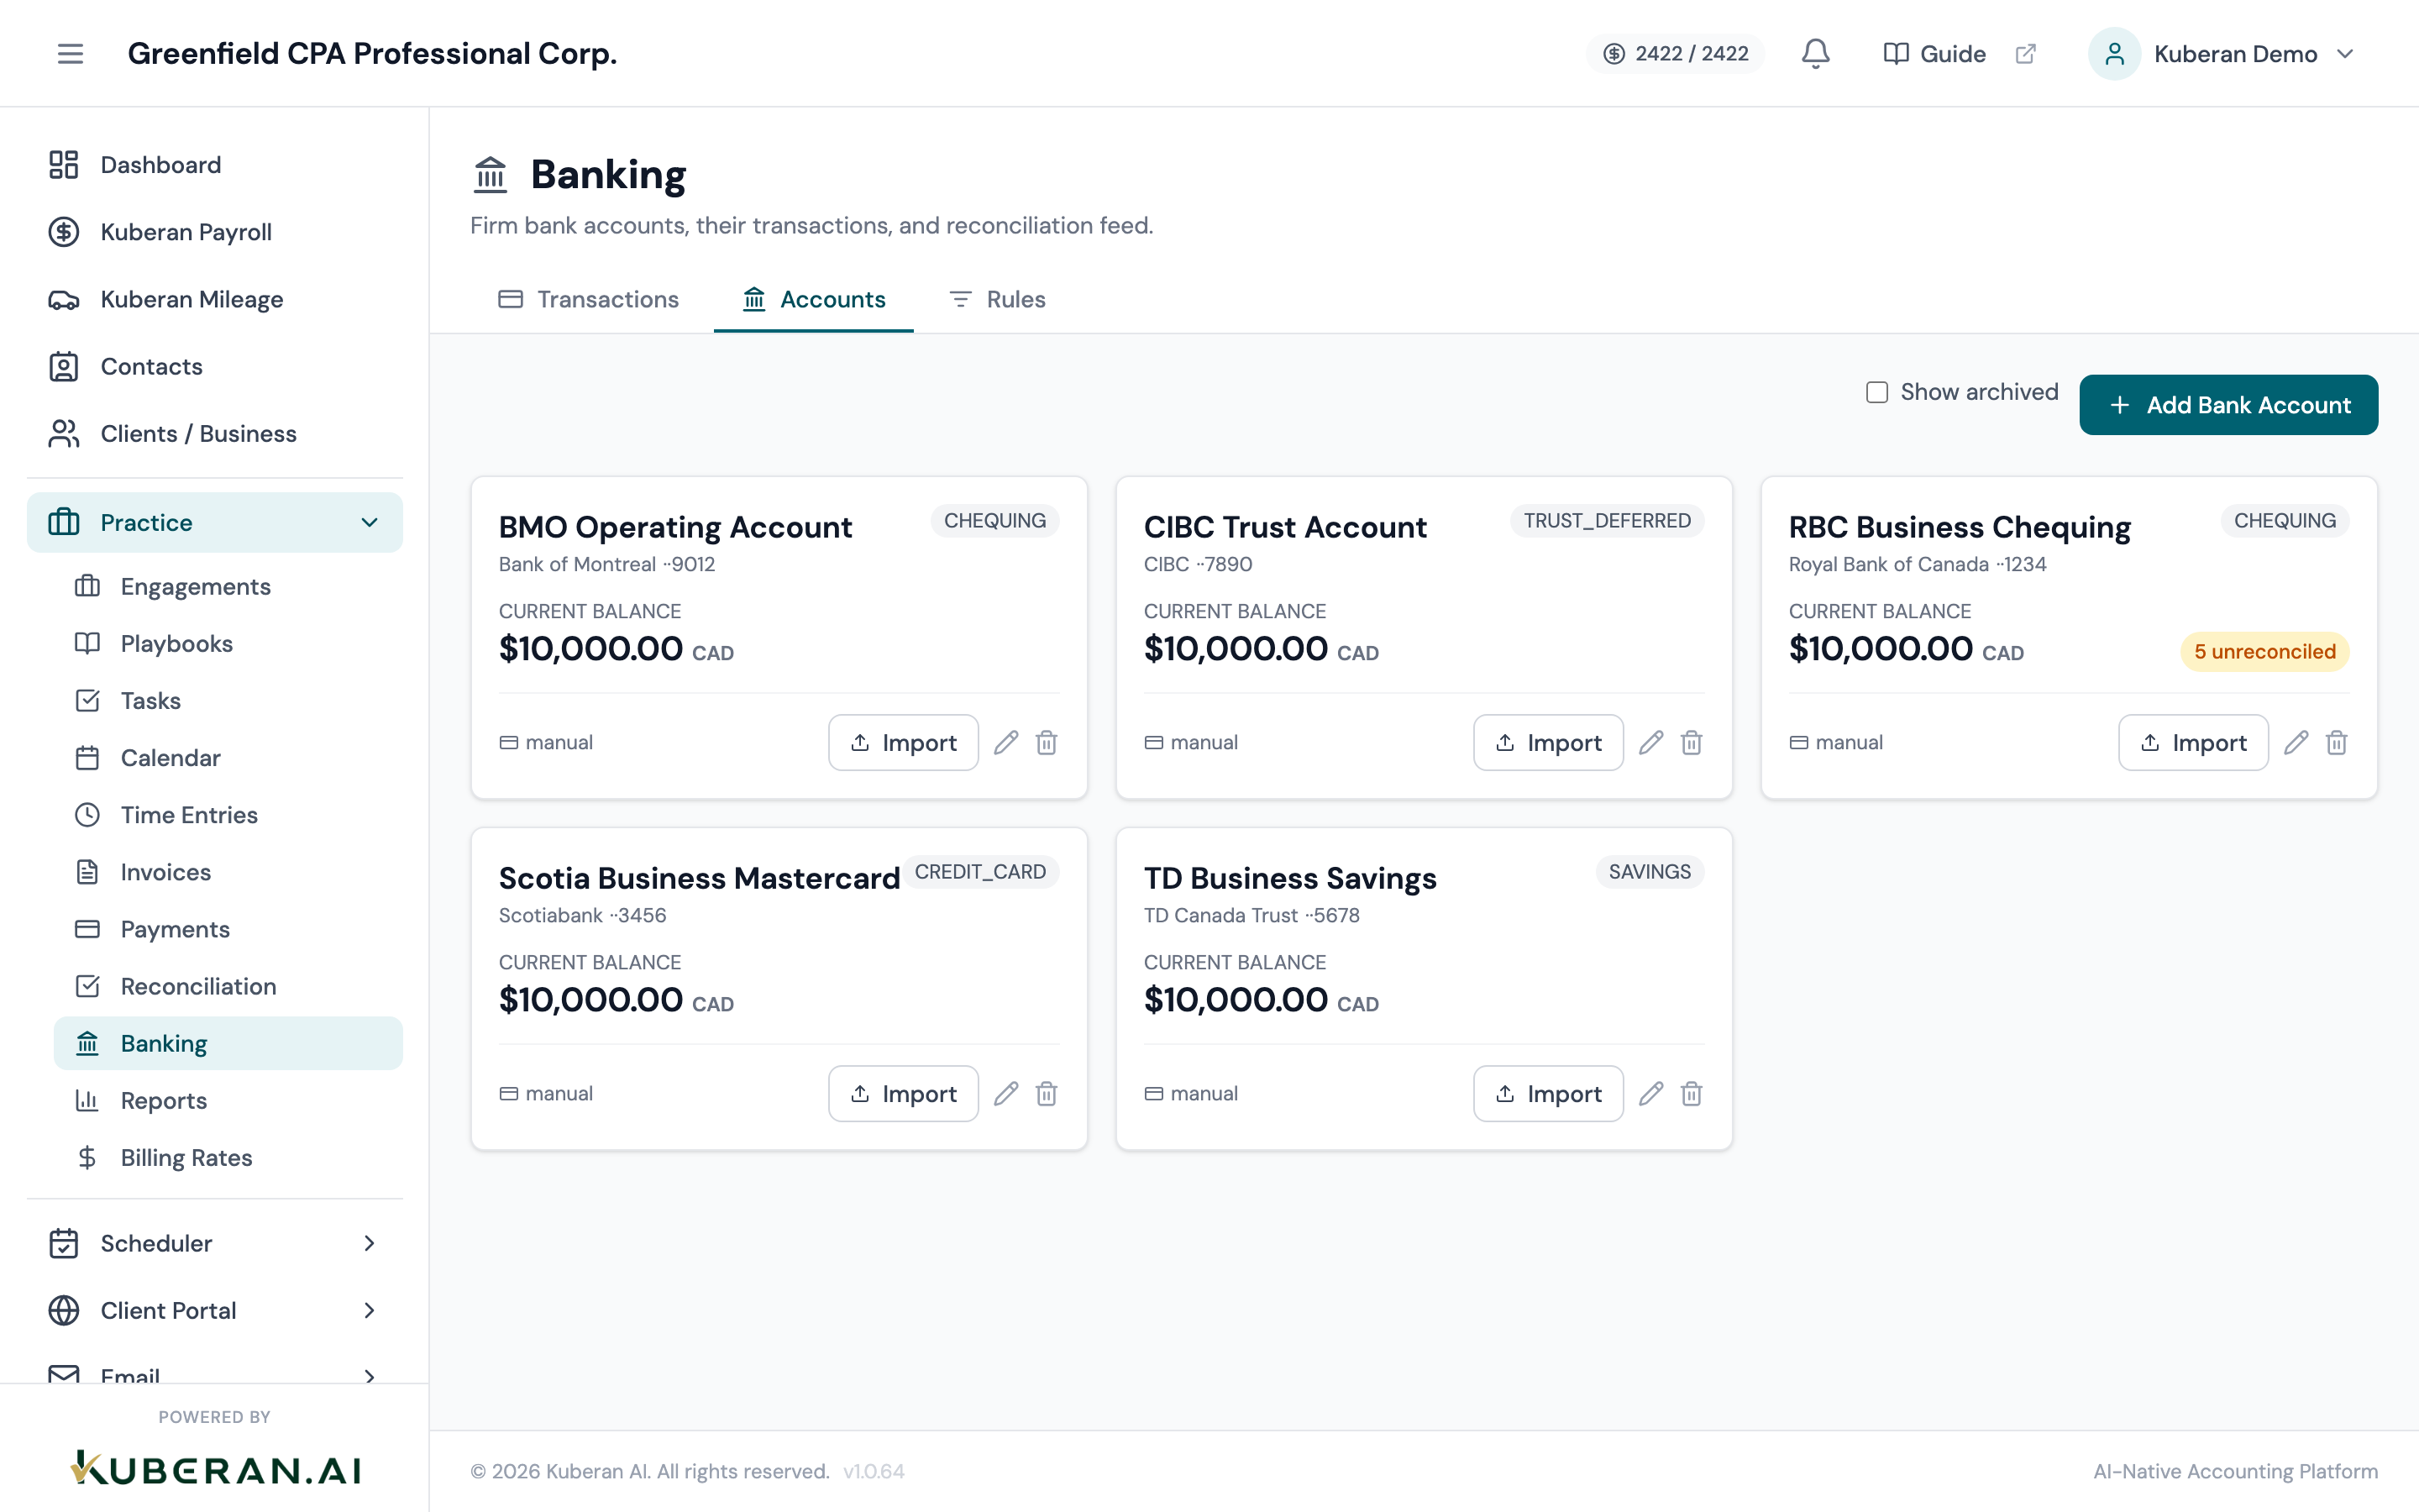Open the hamburger menu icon

coord(70,53)
